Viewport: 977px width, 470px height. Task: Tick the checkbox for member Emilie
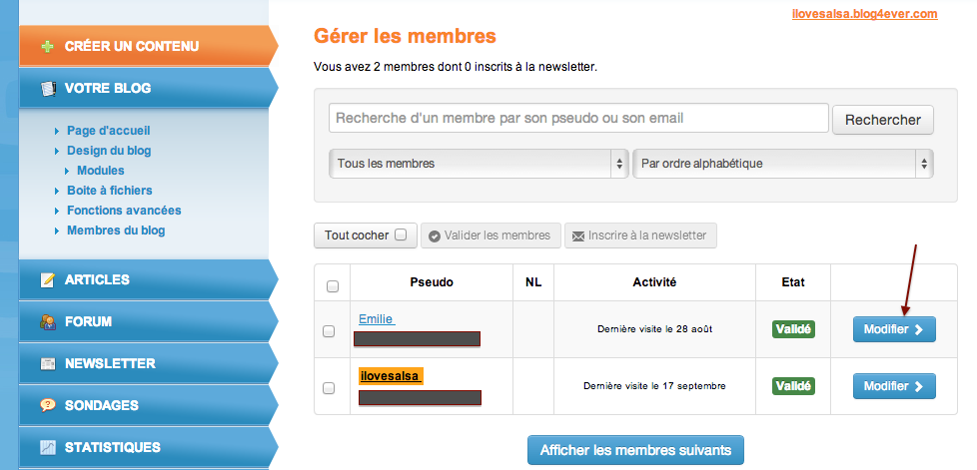tap(329, 331)
